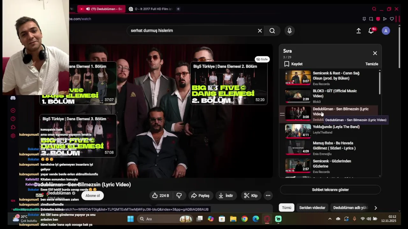The height and width of the screenshot is (229, 408).
Task: Subscribe with the Abone ol button
Action: click(92, 196)
